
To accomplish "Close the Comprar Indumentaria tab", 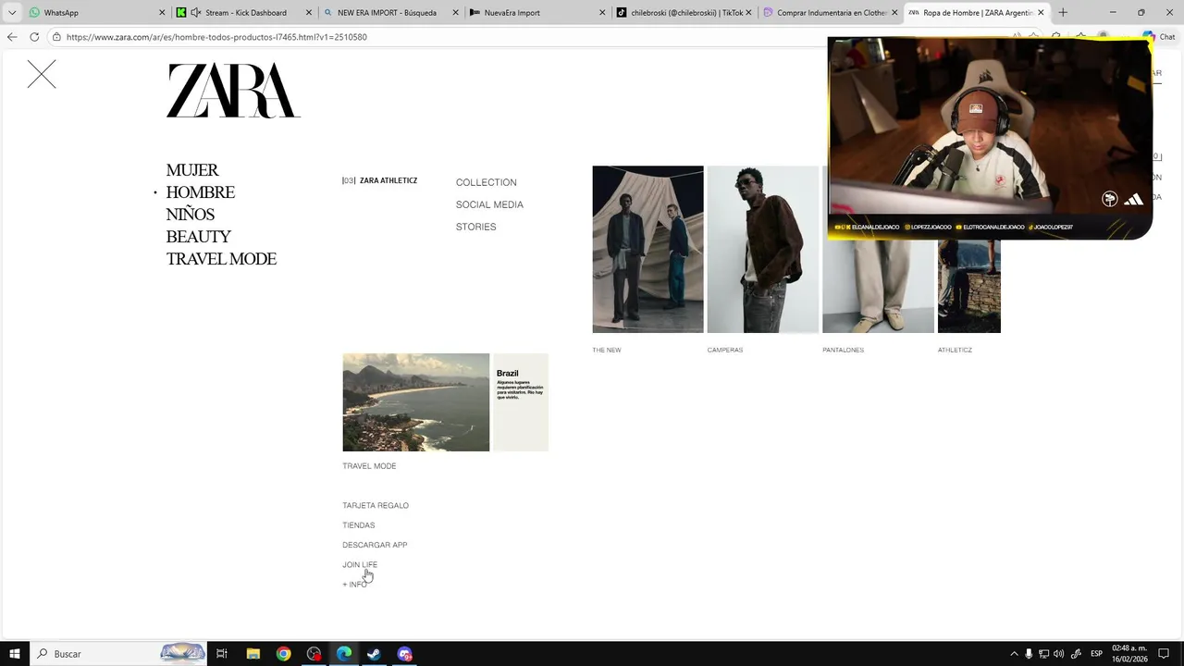I will point(894,13).
